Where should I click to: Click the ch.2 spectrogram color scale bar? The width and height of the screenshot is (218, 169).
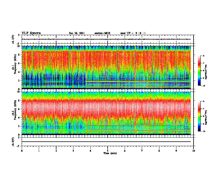point(199,116)
